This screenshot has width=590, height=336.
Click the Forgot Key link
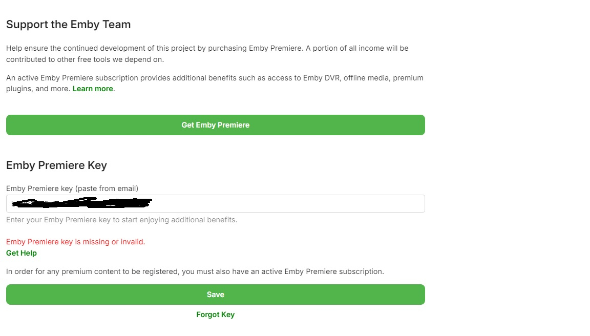tap(215, 314)
